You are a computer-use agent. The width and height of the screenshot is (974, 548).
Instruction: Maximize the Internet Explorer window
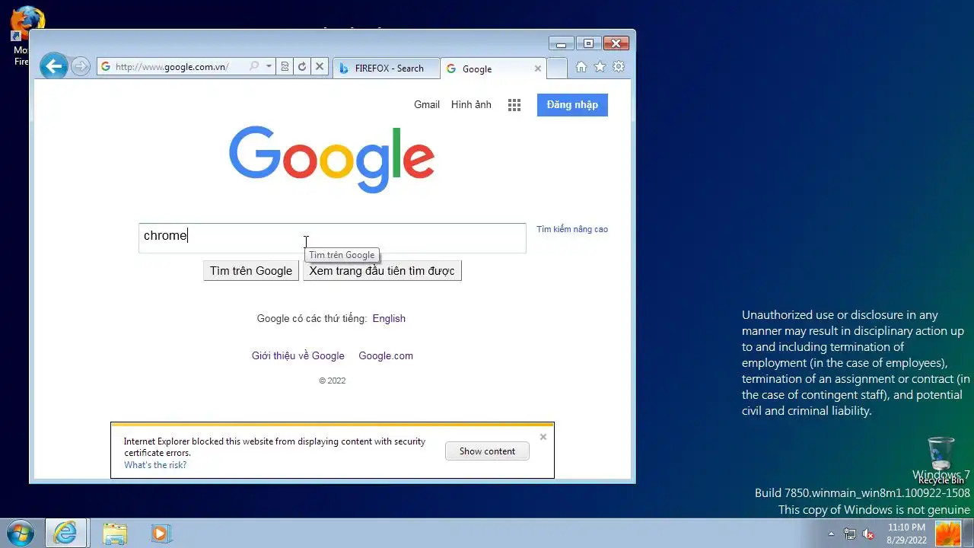(x=588, y=43)
